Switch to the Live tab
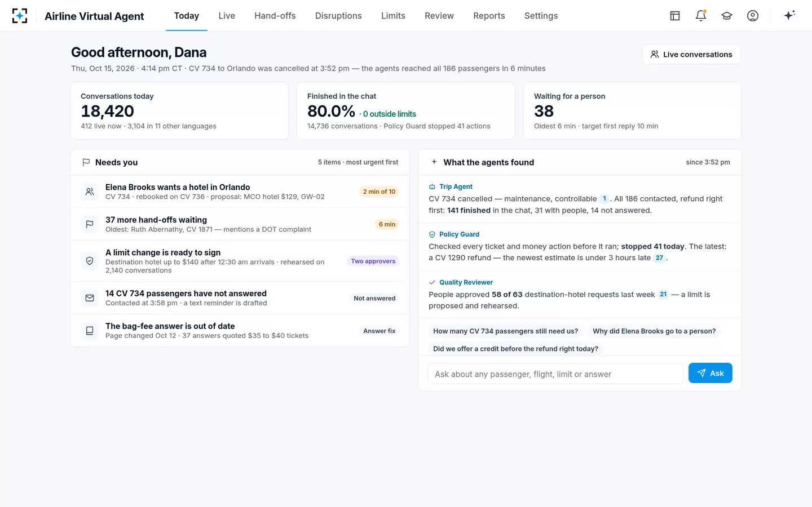The width and height of the screenshot is (812, 507). pyautogui.click(x=227, y=16)
